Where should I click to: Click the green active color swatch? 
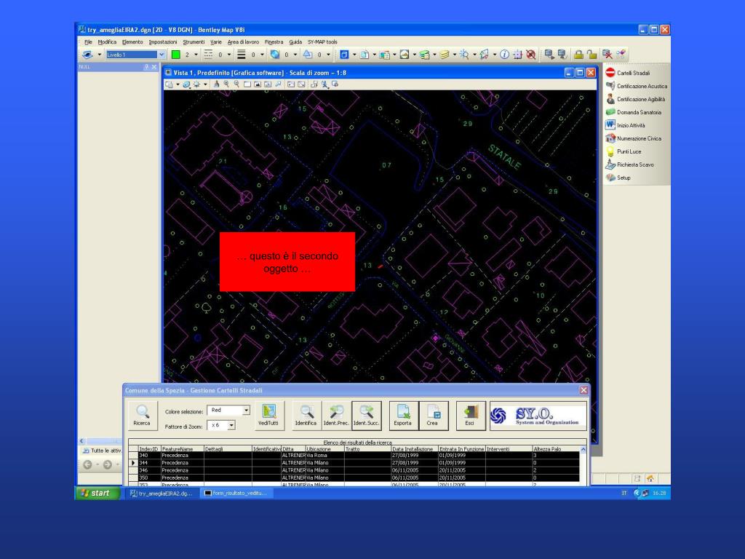pyautogui.click(x=175, y=55)
